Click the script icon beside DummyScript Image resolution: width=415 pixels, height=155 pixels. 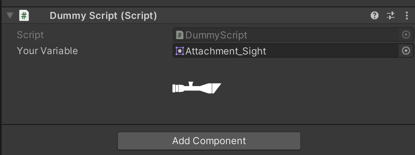tap(180, 35)
